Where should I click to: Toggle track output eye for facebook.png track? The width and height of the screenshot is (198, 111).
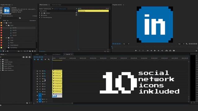(45, 89)
